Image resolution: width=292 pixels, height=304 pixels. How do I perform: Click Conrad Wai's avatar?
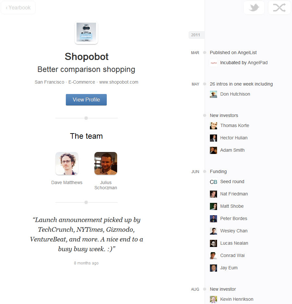click(213, 256)
